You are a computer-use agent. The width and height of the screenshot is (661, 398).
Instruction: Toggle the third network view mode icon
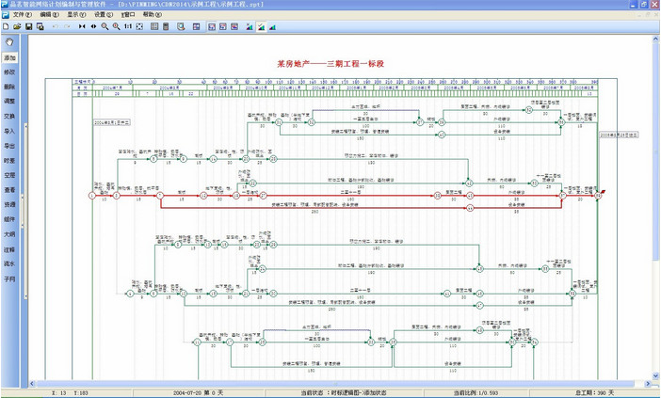tap(234, 26)
